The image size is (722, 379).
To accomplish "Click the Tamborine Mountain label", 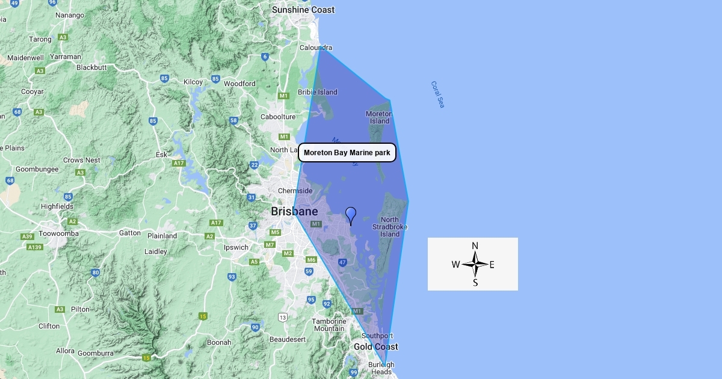I will tap(329, 325).
